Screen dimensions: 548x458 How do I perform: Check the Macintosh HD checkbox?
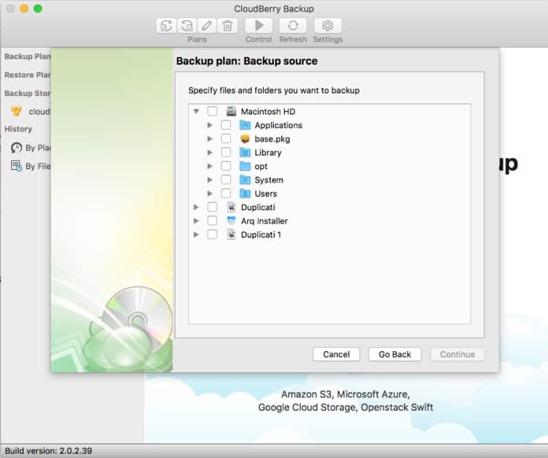pos(212,112)
